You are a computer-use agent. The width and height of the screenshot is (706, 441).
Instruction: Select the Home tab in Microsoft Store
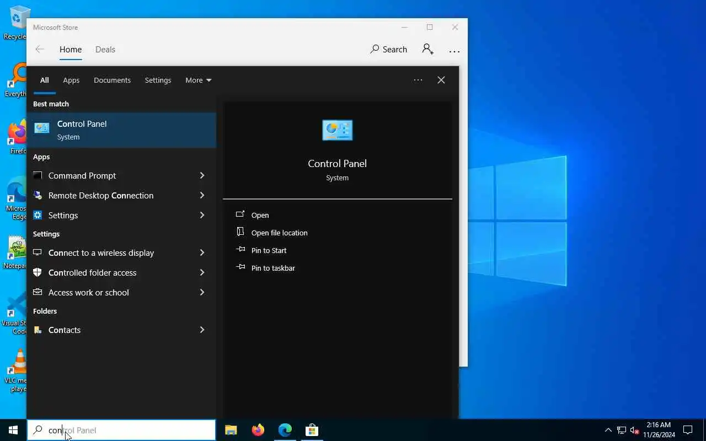click(71, 50)
